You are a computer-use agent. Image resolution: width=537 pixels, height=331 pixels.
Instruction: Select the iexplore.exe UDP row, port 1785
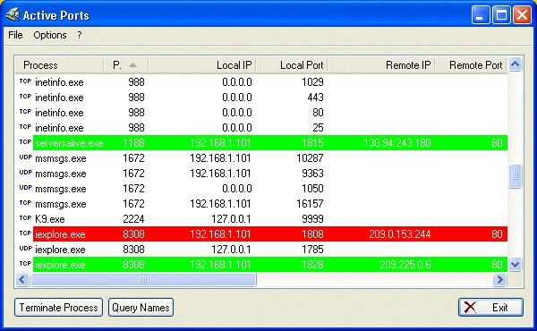coord(261,250)
